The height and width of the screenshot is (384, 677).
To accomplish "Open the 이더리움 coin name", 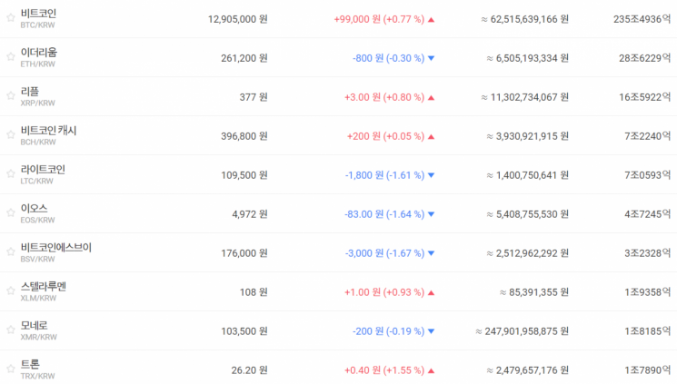I will tap(39, 53).
